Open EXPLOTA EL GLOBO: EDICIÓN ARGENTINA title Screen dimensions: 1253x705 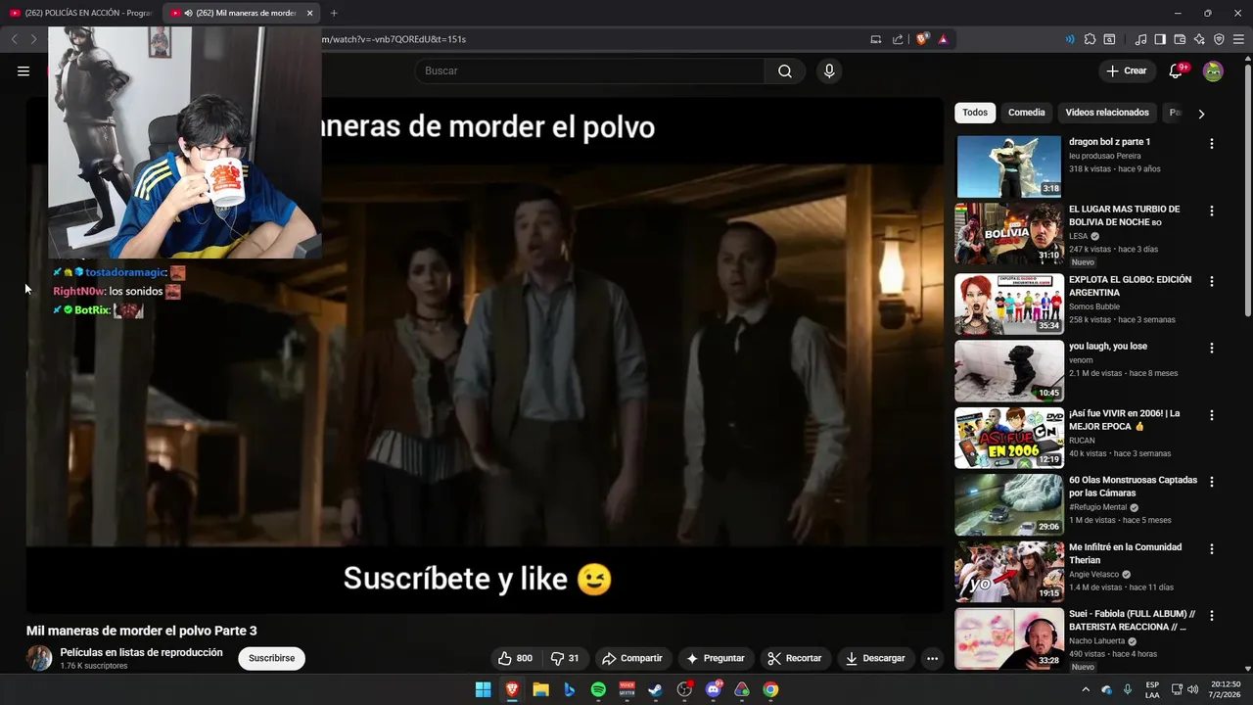[1130, 286]
